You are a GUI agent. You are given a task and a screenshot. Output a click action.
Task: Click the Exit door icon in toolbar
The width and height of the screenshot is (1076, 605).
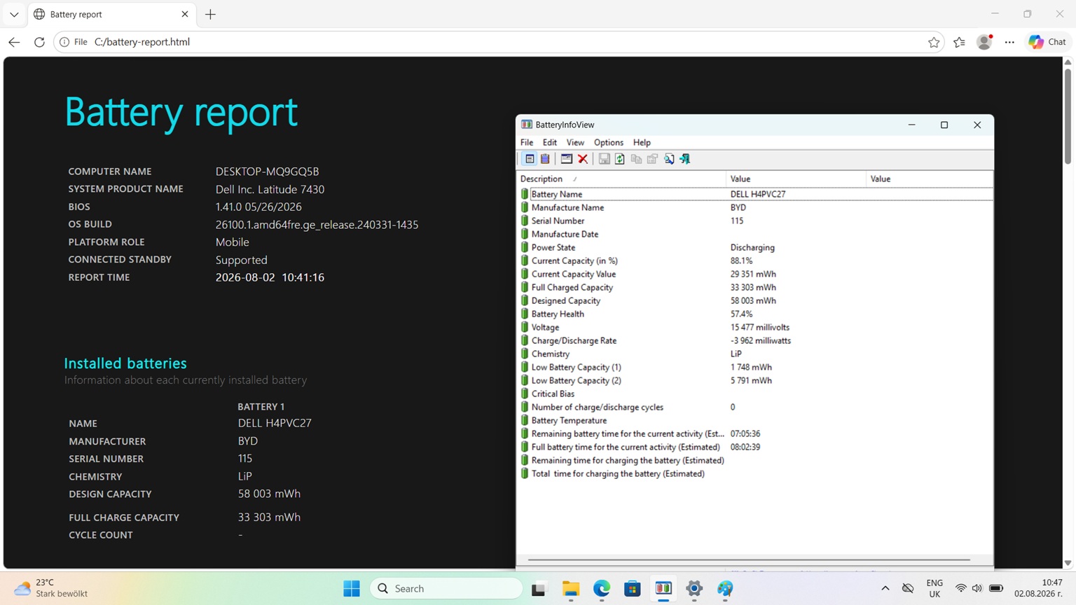(685, 159)
